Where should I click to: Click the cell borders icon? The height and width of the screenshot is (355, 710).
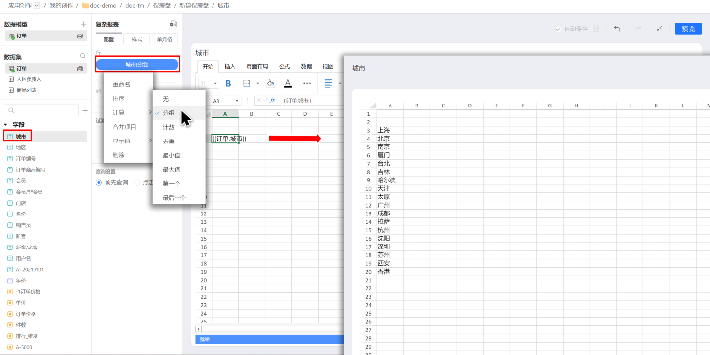(x=247, y=84)
